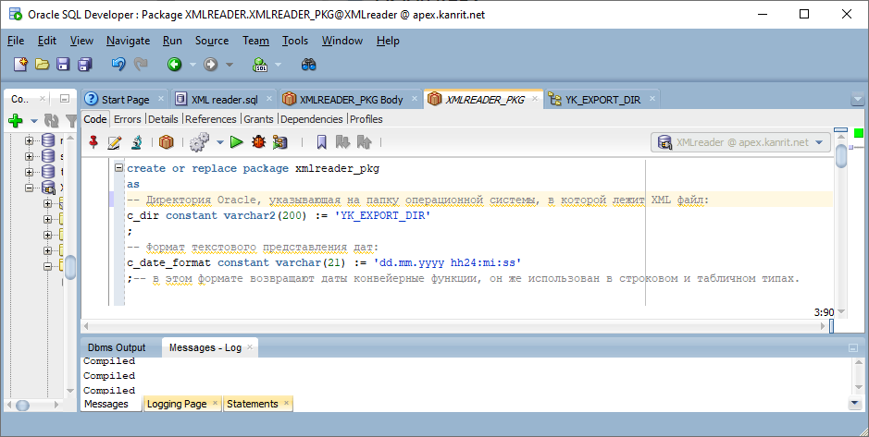
Task: Click the New file icon in main toolbar
Action: (20, 64)
